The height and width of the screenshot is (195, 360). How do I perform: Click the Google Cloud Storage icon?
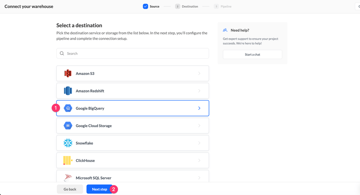tap(68, 125)
